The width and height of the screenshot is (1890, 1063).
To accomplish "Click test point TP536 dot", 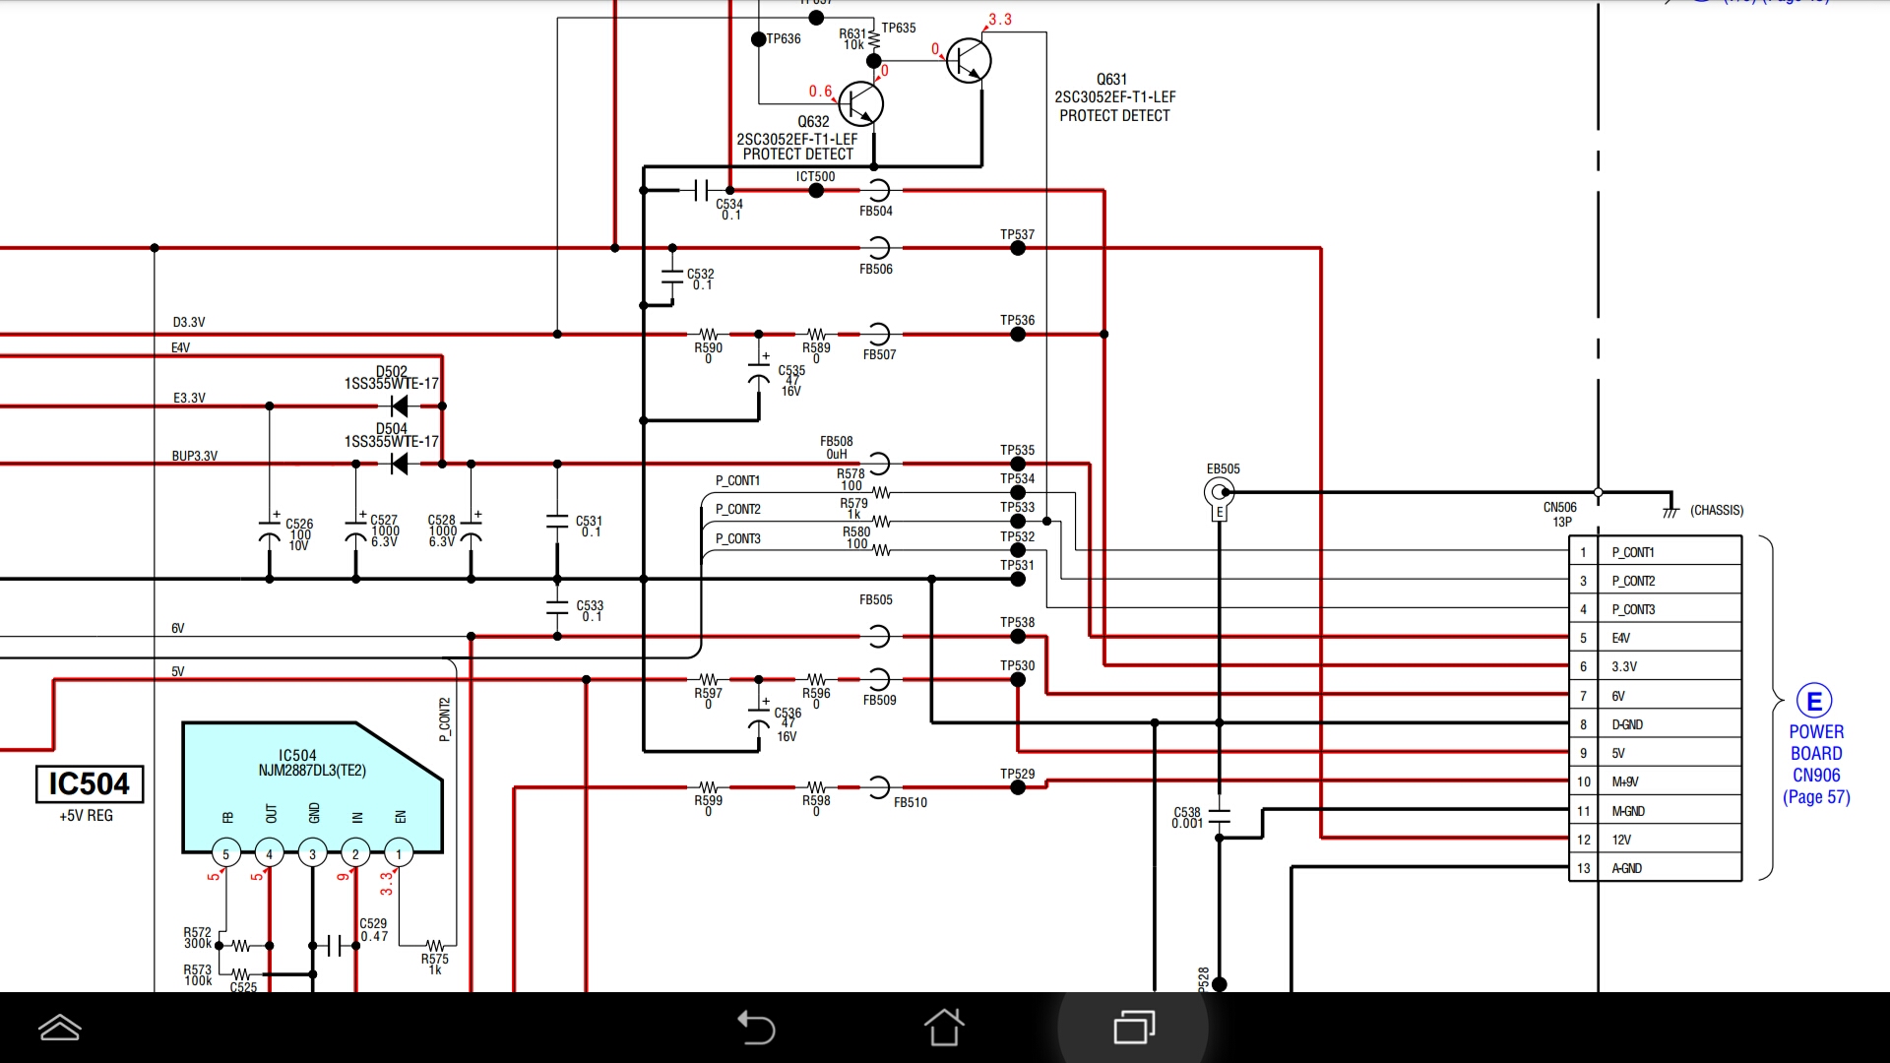I will coord(1018,335).
